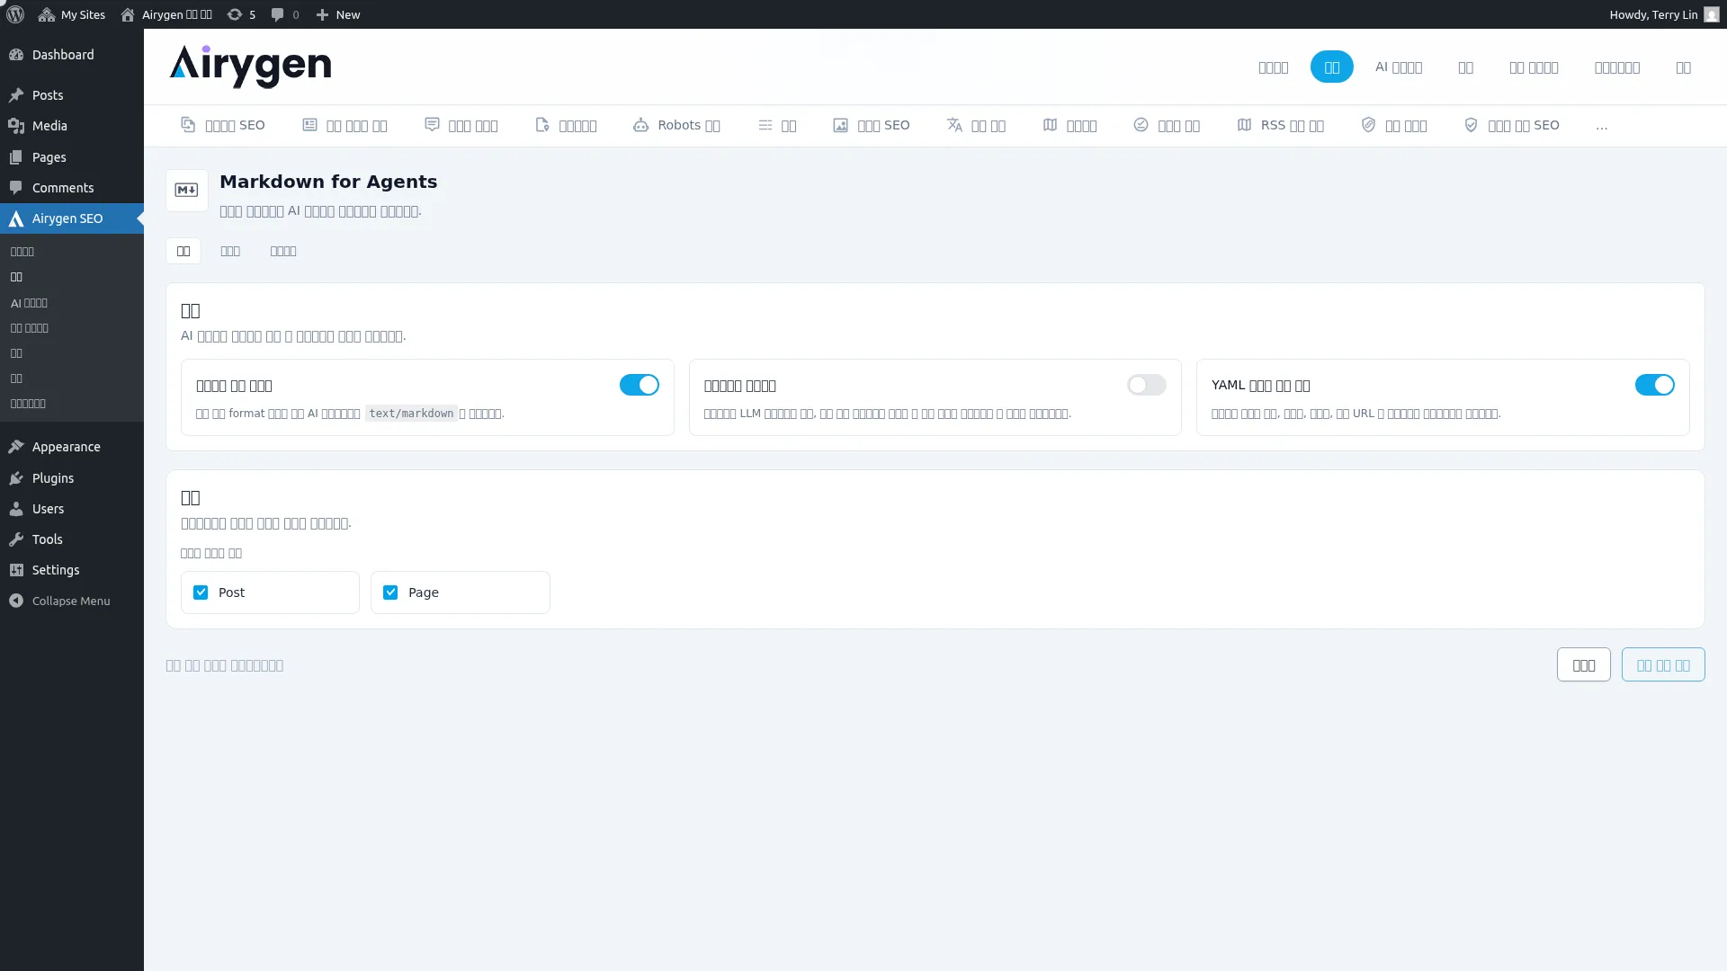Viewport: 1727px width, 971px height.
Task: Toggle the YAML front matter switch
Action: pyautogui.click(x=1654, y=385)
